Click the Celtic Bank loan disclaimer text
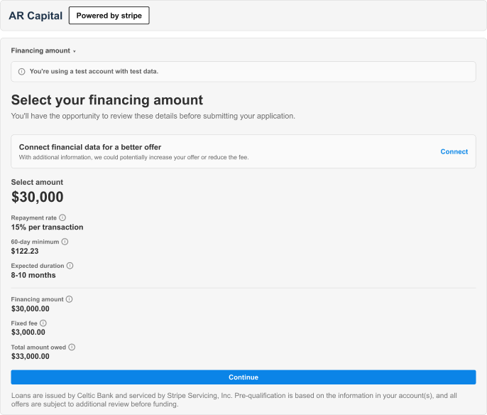Viewport: 487px width, 415px height. pyautogui.click(x=234, y=400)
